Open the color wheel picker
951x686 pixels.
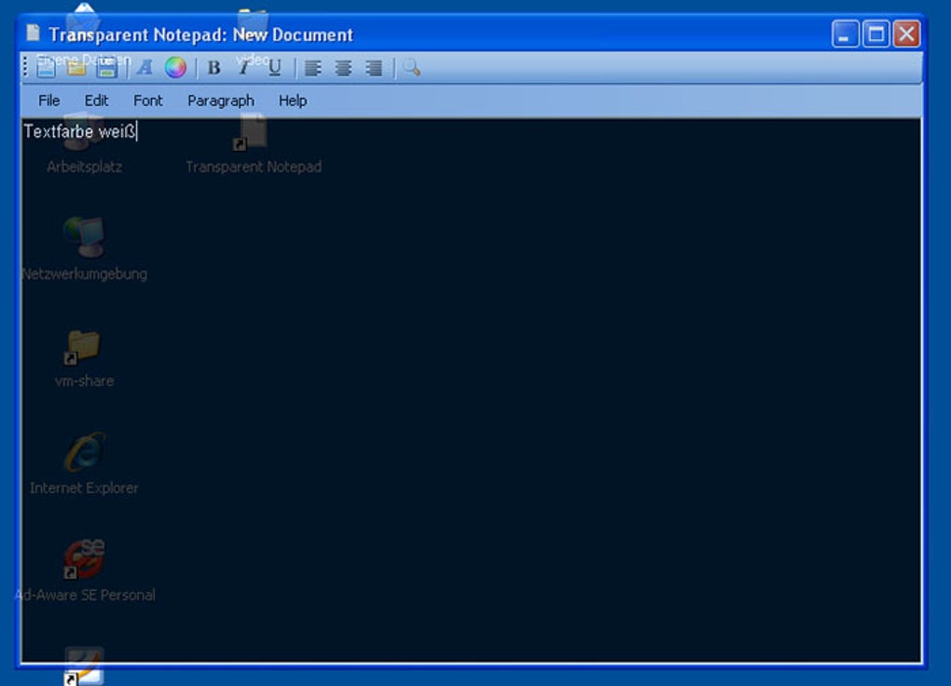[x=176, y=67]
